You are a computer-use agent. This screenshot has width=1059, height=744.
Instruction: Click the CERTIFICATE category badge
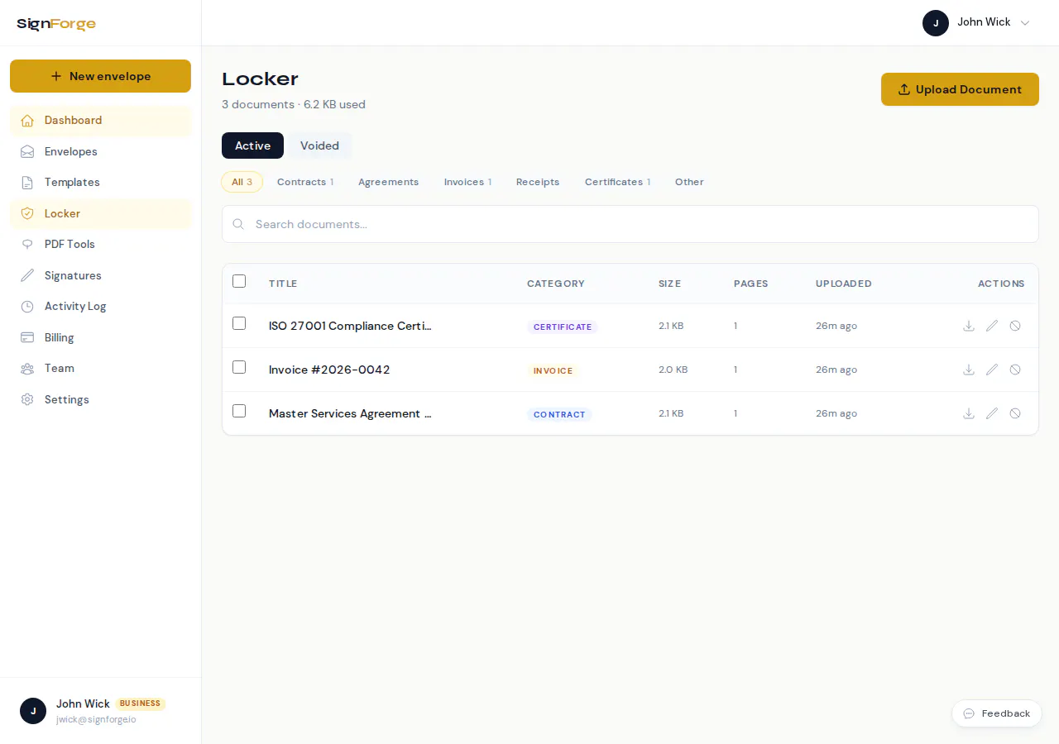click(x=563, y=327)
